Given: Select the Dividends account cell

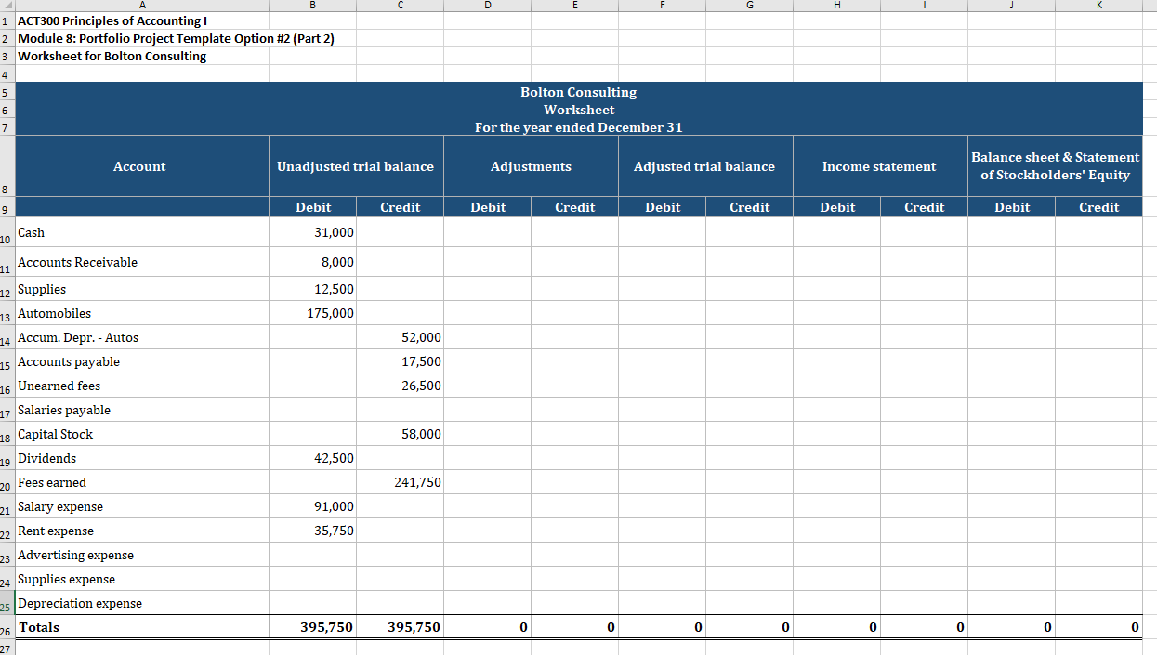Looking at the screenshot, I should click(x=141, y=458).
